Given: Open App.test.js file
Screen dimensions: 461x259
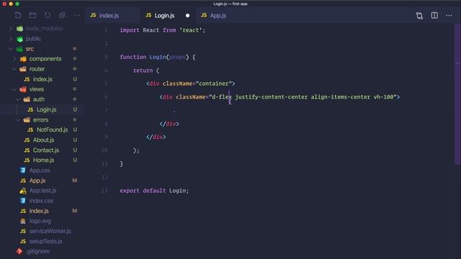Looking at the screenshot, I should pyautogui.click(x=42, y=191).
